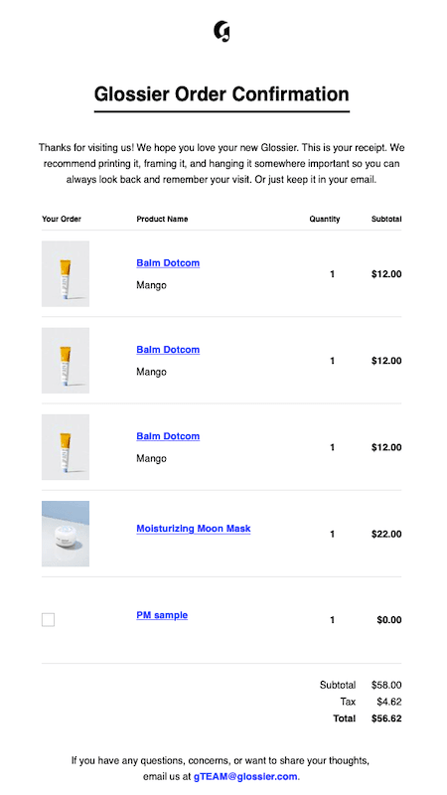Viewport: 447px width, 795px height.
Task: Select the second Balm Dotcom Mango thumbnail
Action: pyautogui.click(x=66, y=361)
